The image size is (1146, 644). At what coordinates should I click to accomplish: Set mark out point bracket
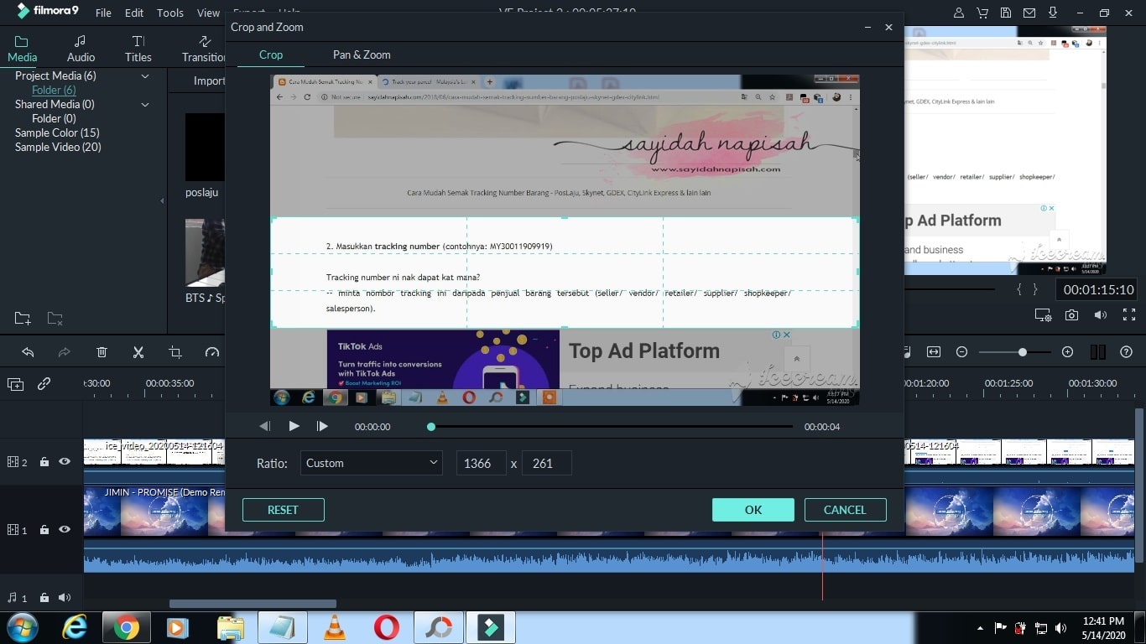tap(1035, 289)
